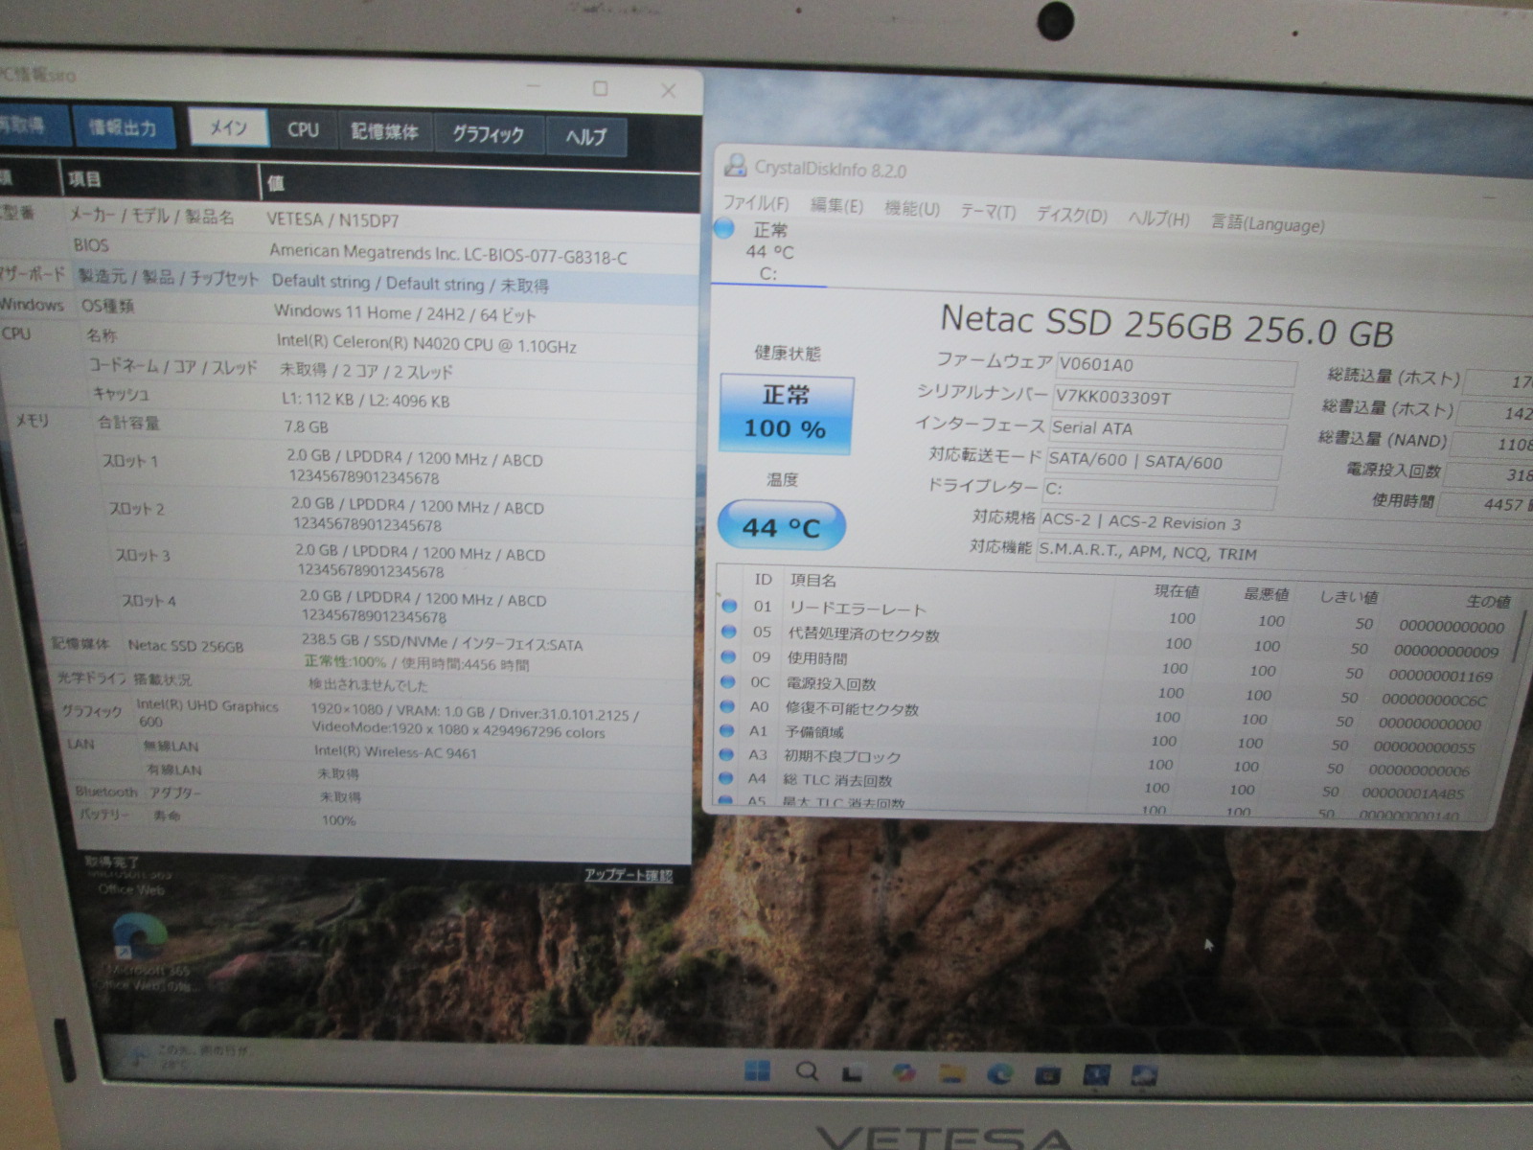Open the ディスク(D) menu
This screenshot has height=1150, width=1533.
click(1071, 215)
